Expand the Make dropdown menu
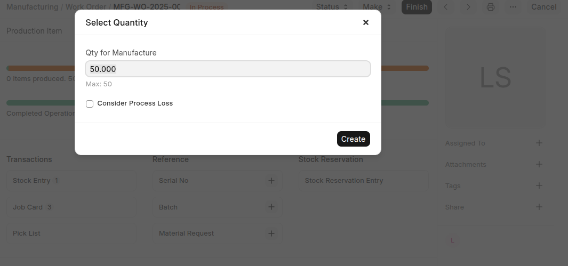The height and width of the screenshot is (266, 568). point(377,7)
